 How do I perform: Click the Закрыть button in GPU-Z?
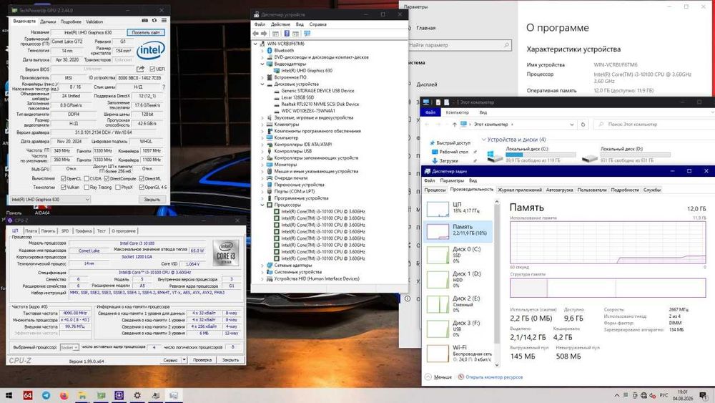[152, 200]
